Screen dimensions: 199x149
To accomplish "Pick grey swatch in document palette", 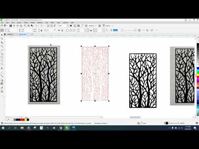I will tap(15, 120).
